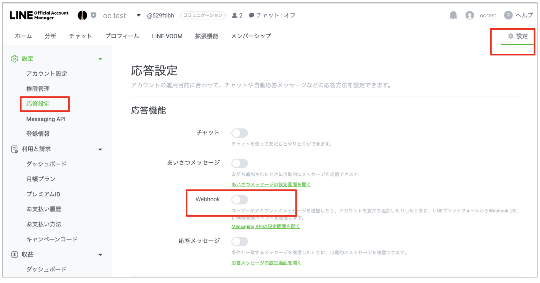
Task: Select the 拡張機能 tab
Action: [x=207, y=36]
